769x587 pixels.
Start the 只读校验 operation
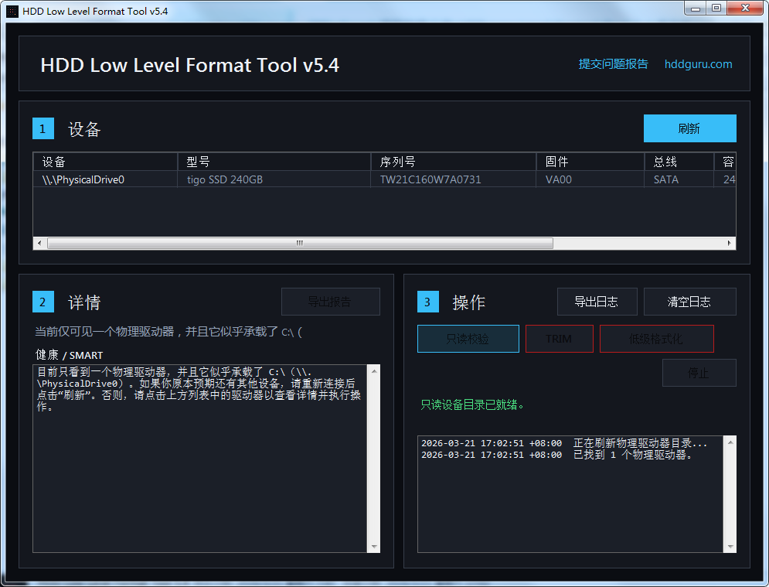[468, 339]
